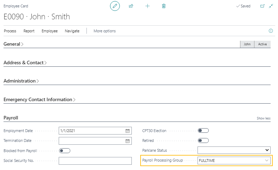This screenshot has width=278, height=170.
Task: Click the Social Security No. field
Action: (x=95, y=161)
